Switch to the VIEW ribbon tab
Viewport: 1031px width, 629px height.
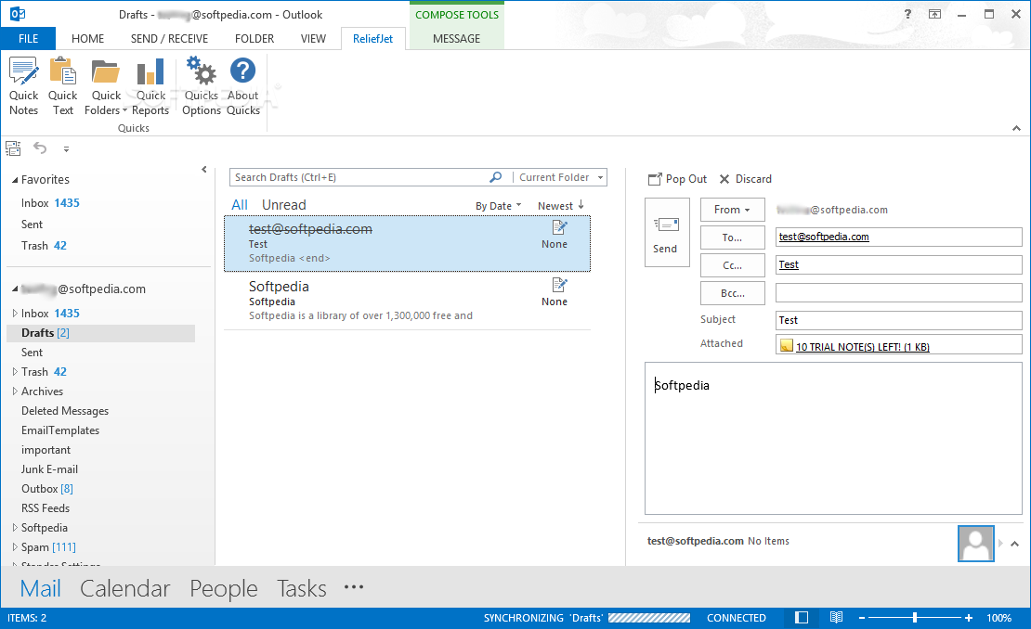pyautogui.click(x=313, y=39)
